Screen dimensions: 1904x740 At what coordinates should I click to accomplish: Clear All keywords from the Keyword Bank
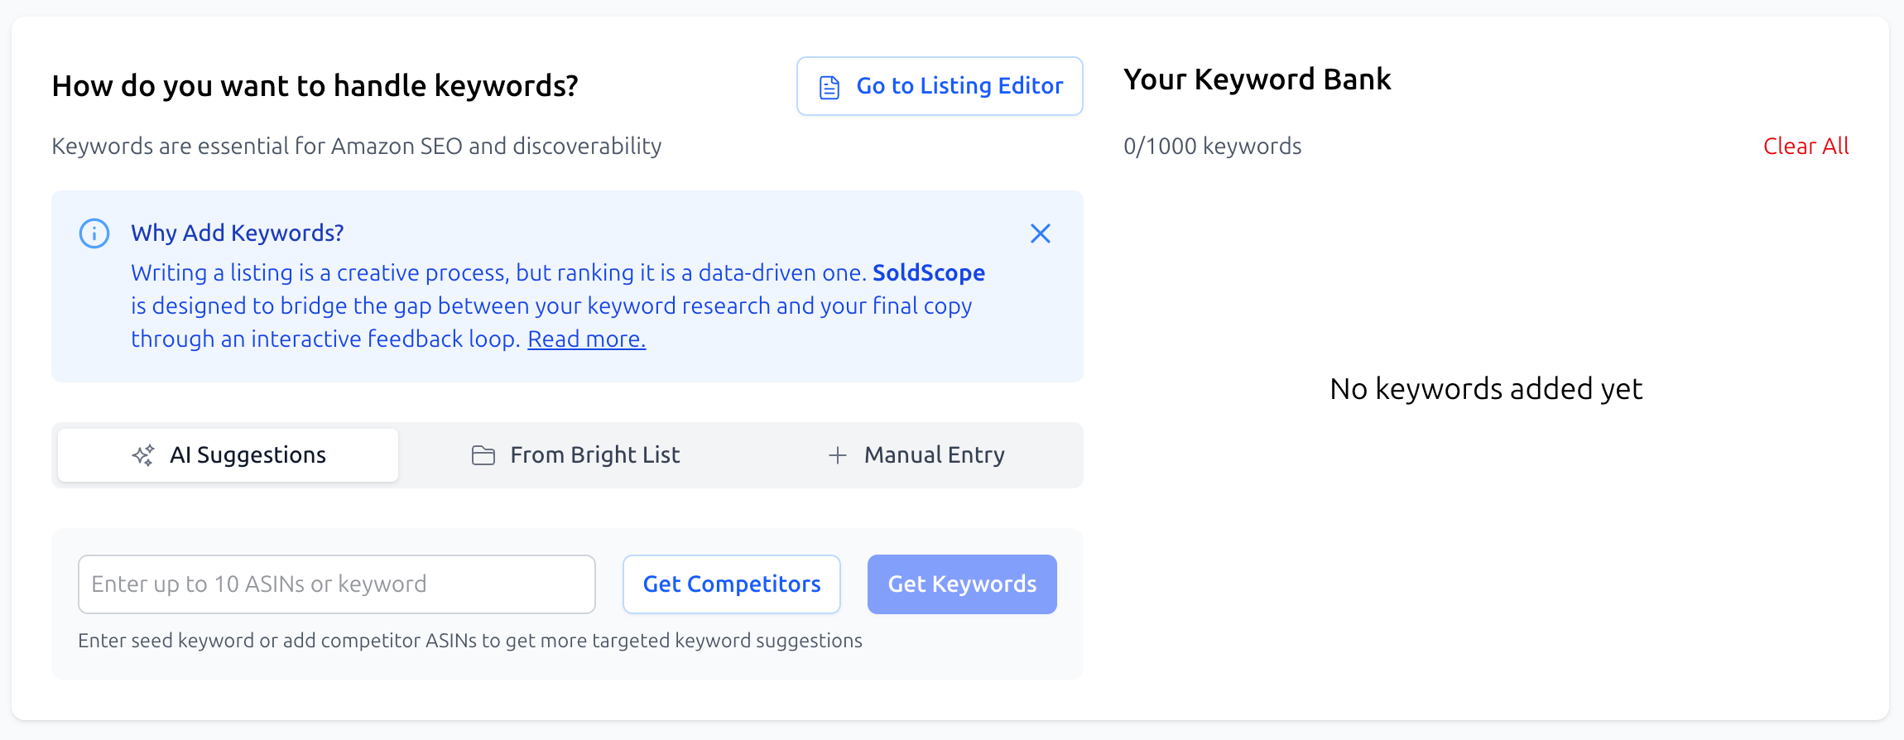click(x=1806, y=146)
